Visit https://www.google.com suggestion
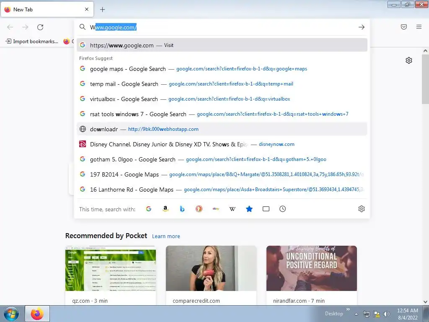The width and height of the screenshot is (429, 322). click(x=222, y=45)
